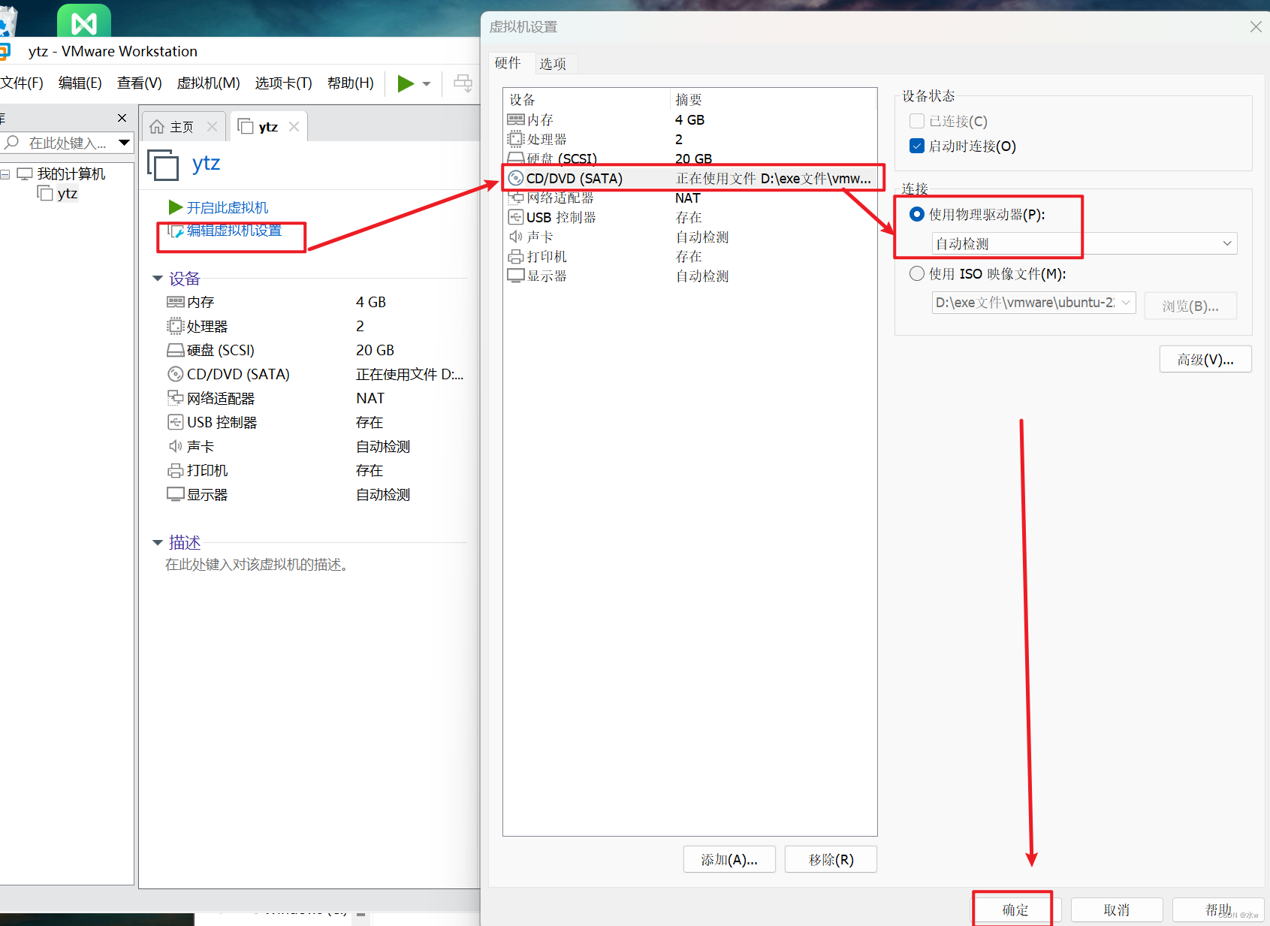Switch to 选项 tab in settings dialog
1270x926 pixels.
coord(553,64)
